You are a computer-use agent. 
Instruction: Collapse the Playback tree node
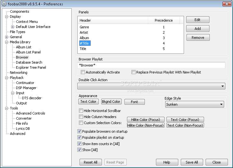pyautogui.click(x=6, y=78)
